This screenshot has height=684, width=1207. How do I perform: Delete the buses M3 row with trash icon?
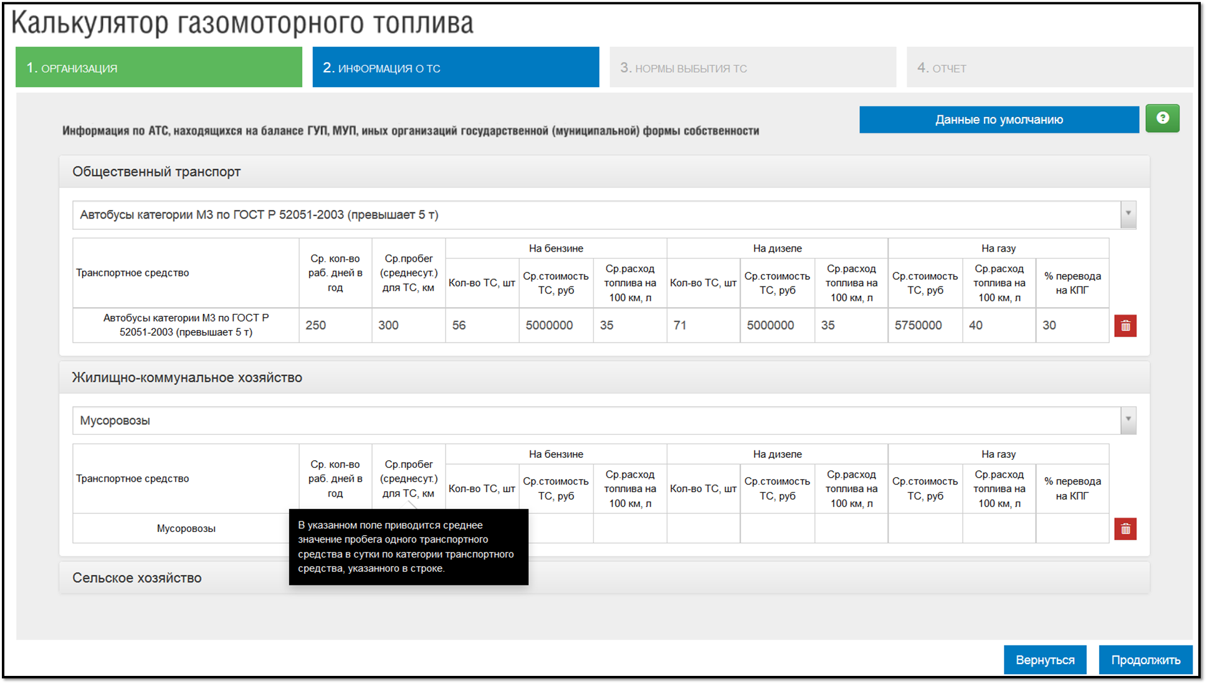(1125, 326)
